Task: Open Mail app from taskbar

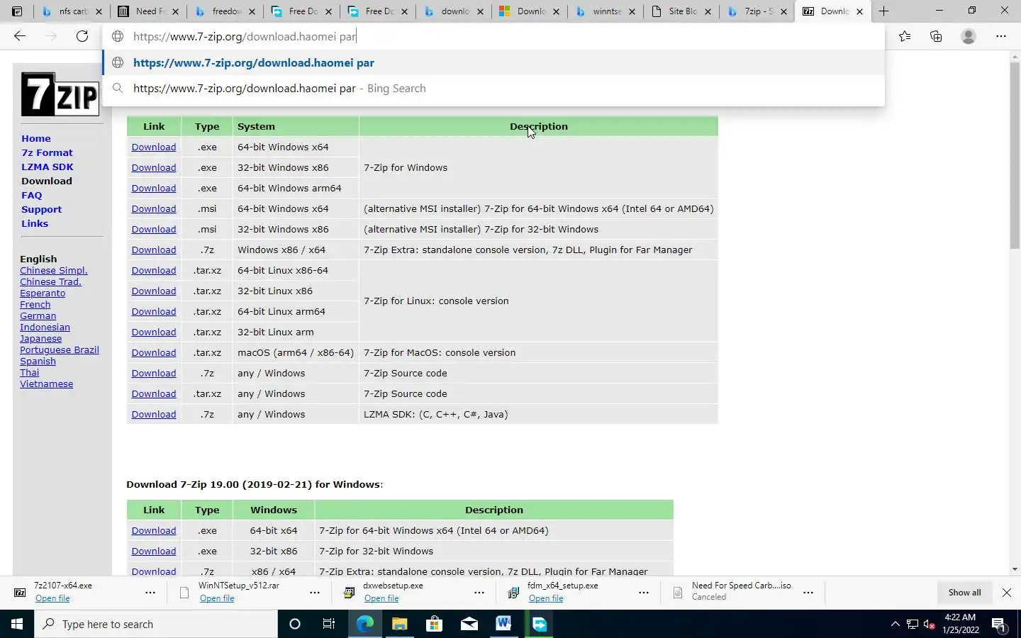Action: (469, 624)
